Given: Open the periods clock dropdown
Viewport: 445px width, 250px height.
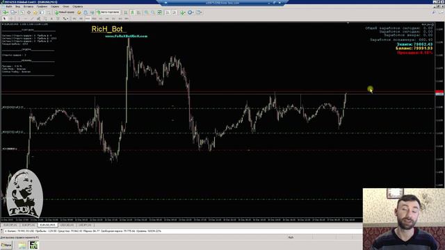Looking at the screenshot, I should 191,12.
